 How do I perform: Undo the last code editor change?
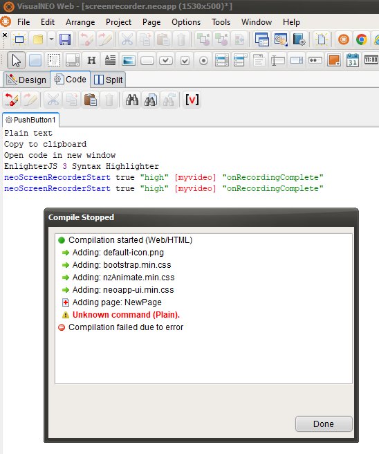(x=12, y=100)
